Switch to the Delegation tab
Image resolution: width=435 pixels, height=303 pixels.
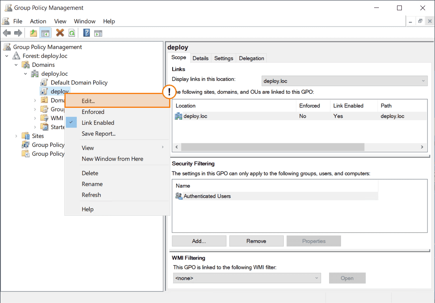tap(251, 58)
